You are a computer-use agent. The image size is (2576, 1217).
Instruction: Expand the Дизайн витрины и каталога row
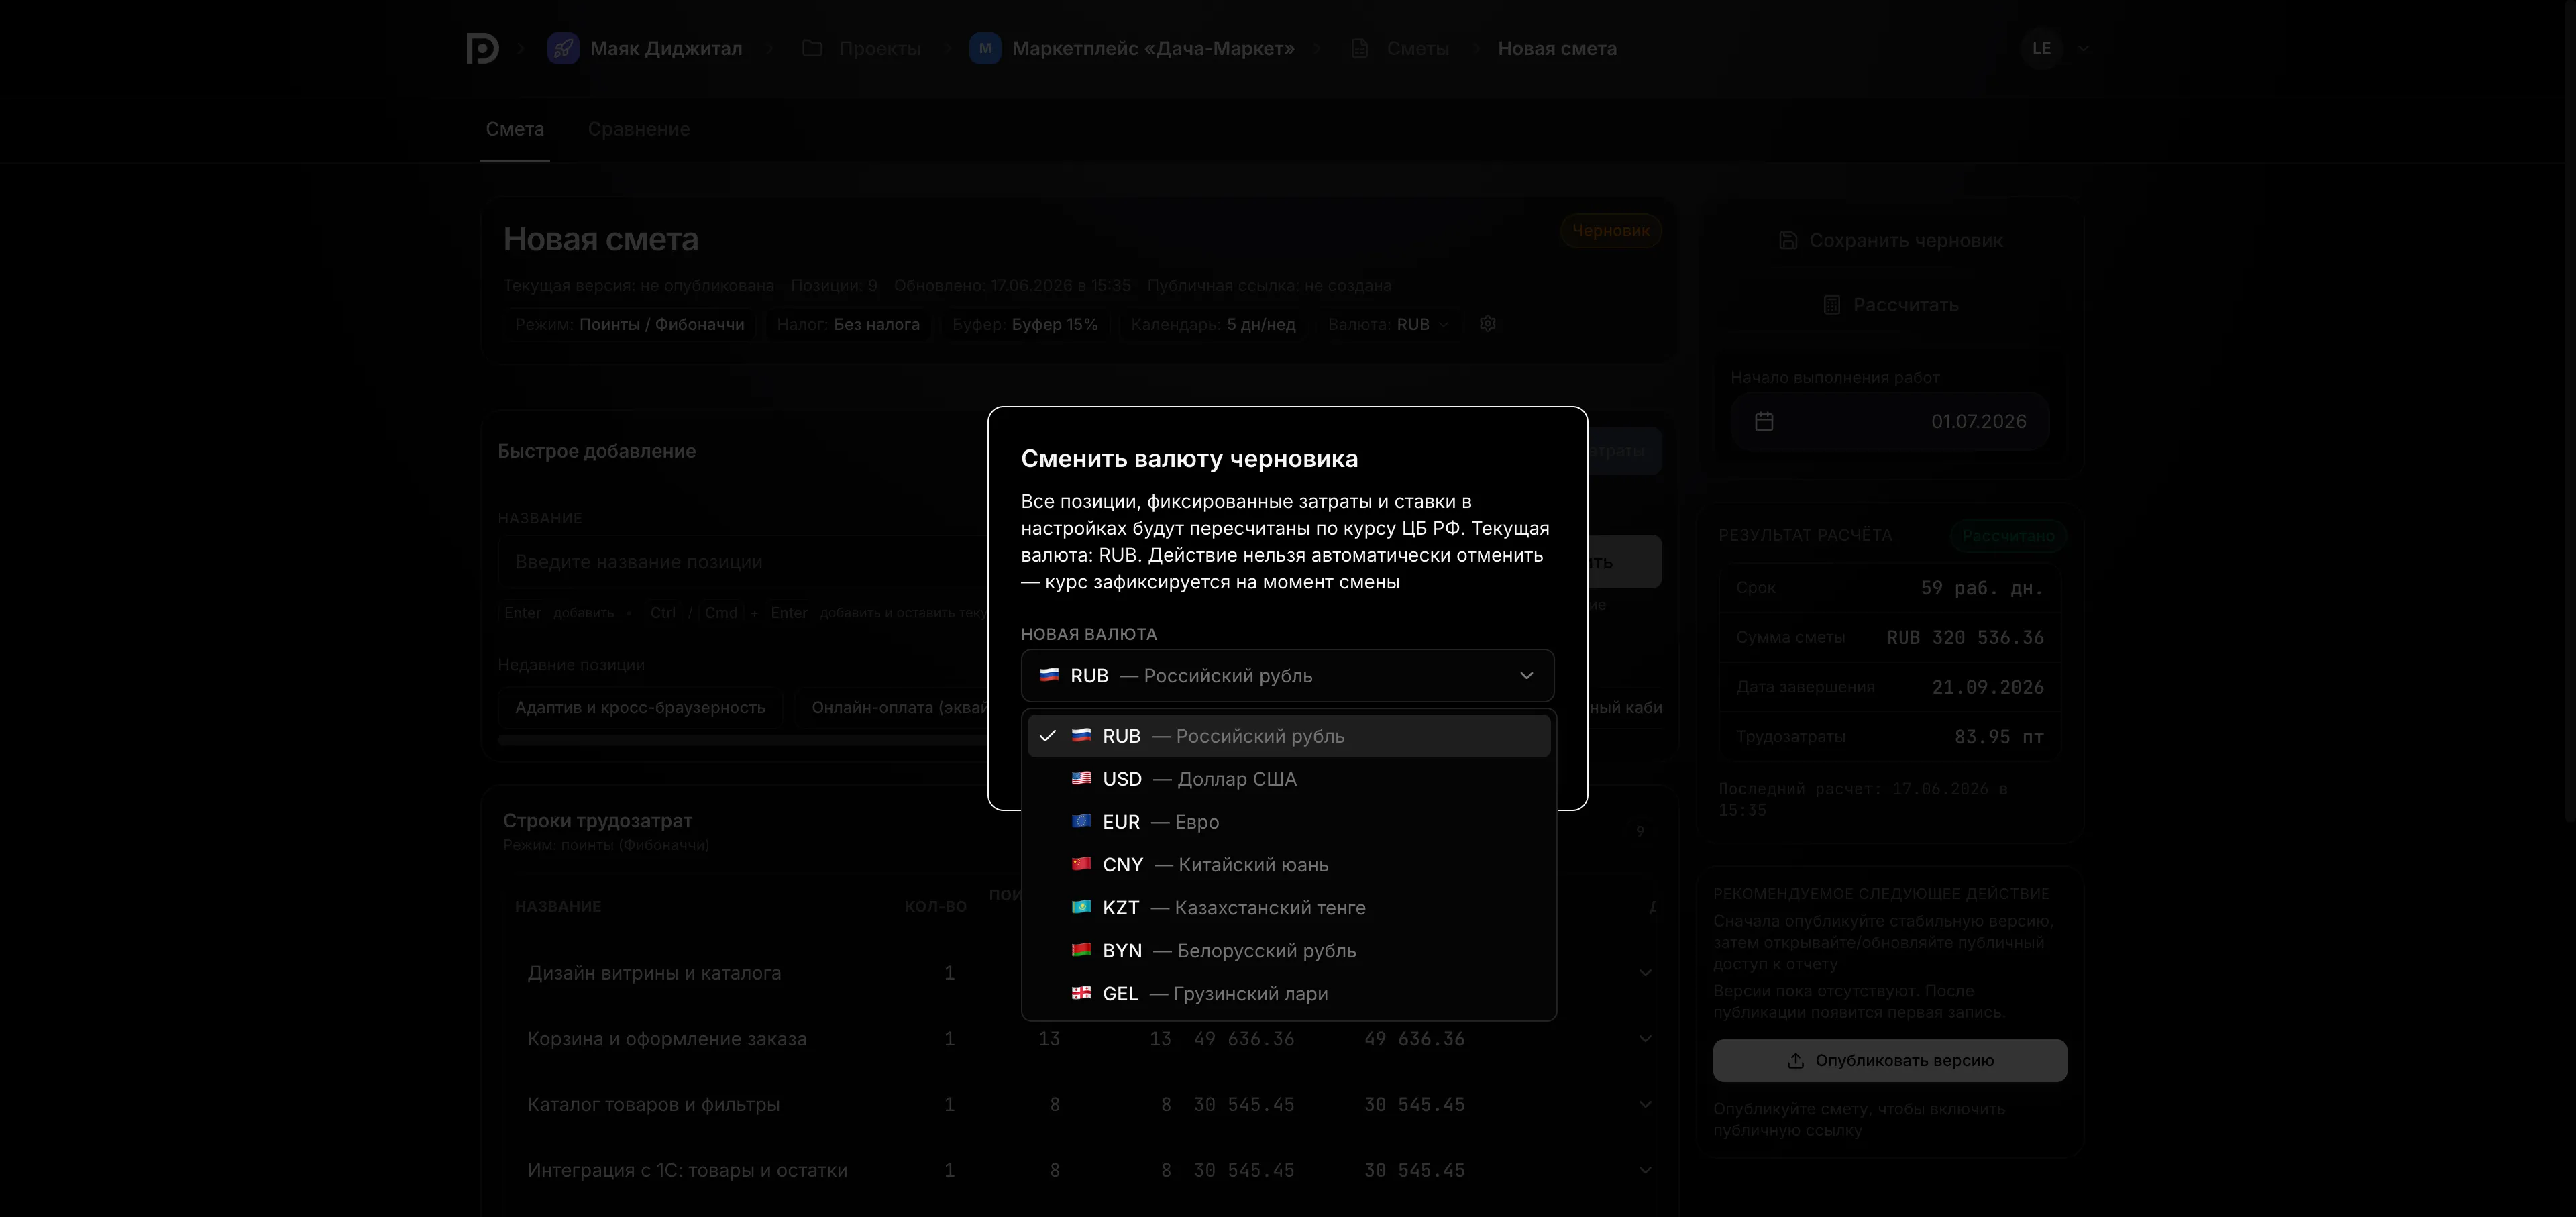(x=1645, y=973)
